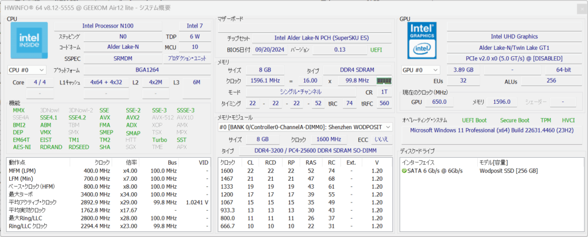This screenshot has height=237, width=588.
Task: Click the green memory module chip icon
Action: click(383, 81)
